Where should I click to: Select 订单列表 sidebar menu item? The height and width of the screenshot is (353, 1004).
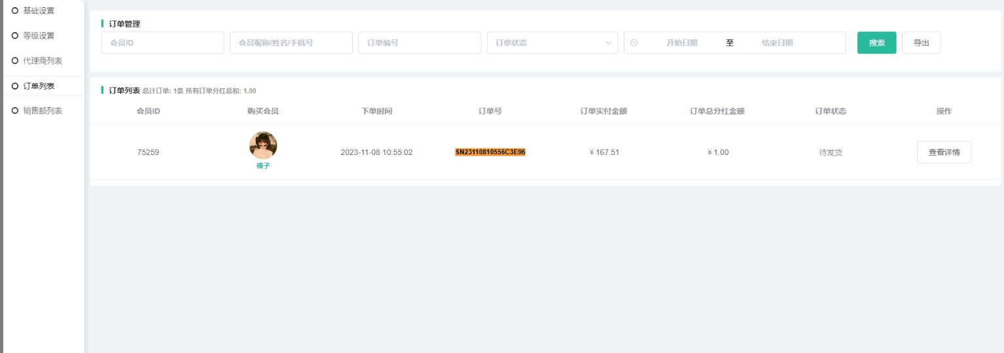(39, 86)
